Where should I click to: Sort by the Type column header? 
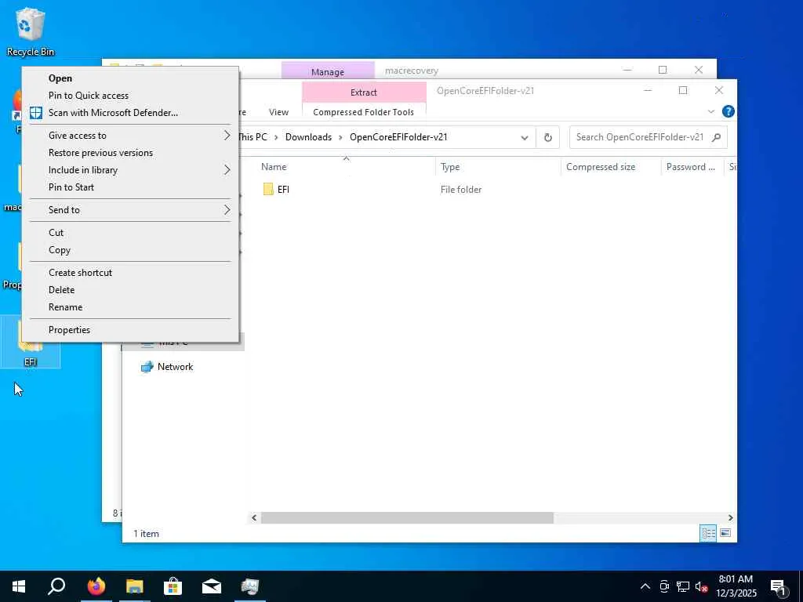[x=498, y=167]
